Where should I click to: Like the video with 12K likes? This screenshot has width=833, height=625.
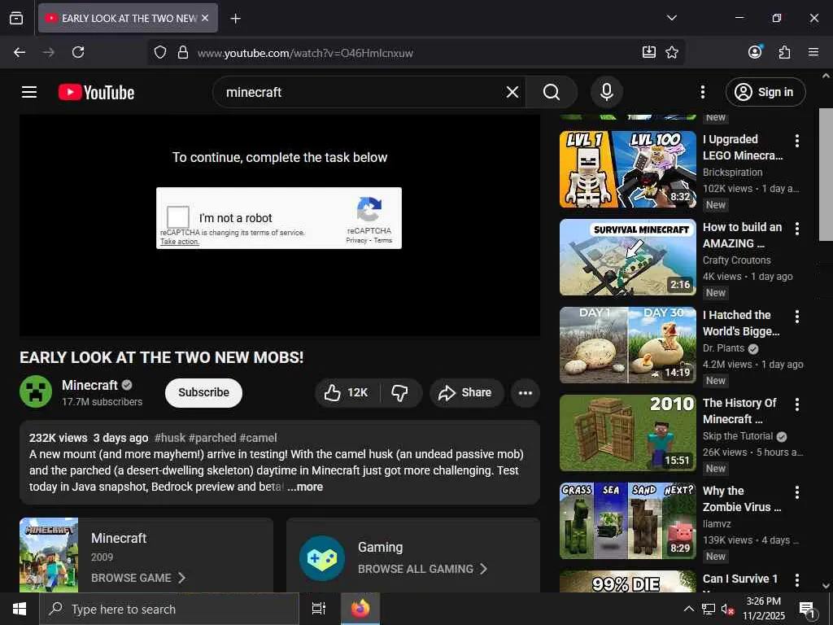pos(347,393)
